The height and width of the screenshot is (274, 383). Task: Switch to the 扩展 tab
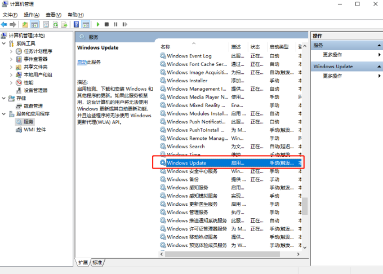click(x=83, y=263)
